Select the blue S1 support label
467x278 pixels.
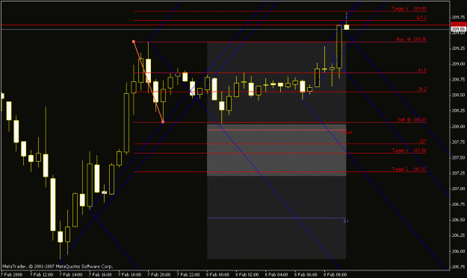click(346, 221)
